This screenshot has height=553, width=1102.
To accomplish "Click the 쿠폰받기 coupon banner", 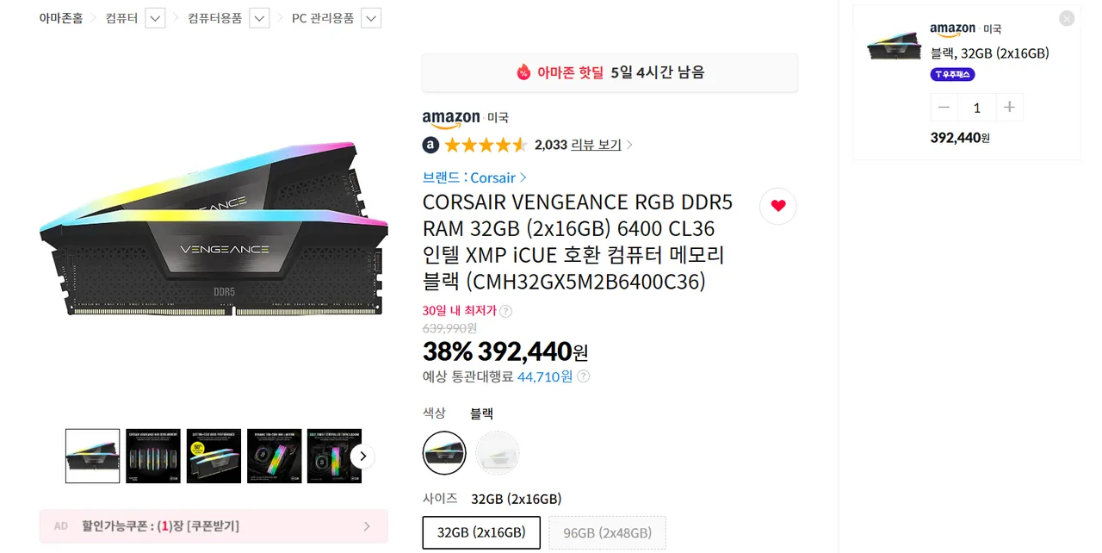I will pyautogui.click(x=214, y=526).
